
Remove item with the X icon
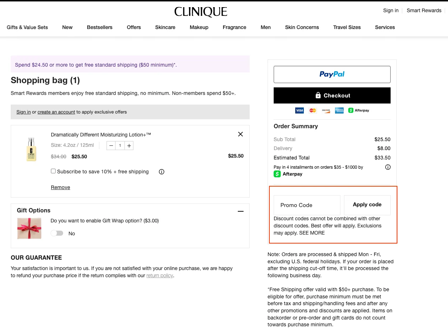240,134
